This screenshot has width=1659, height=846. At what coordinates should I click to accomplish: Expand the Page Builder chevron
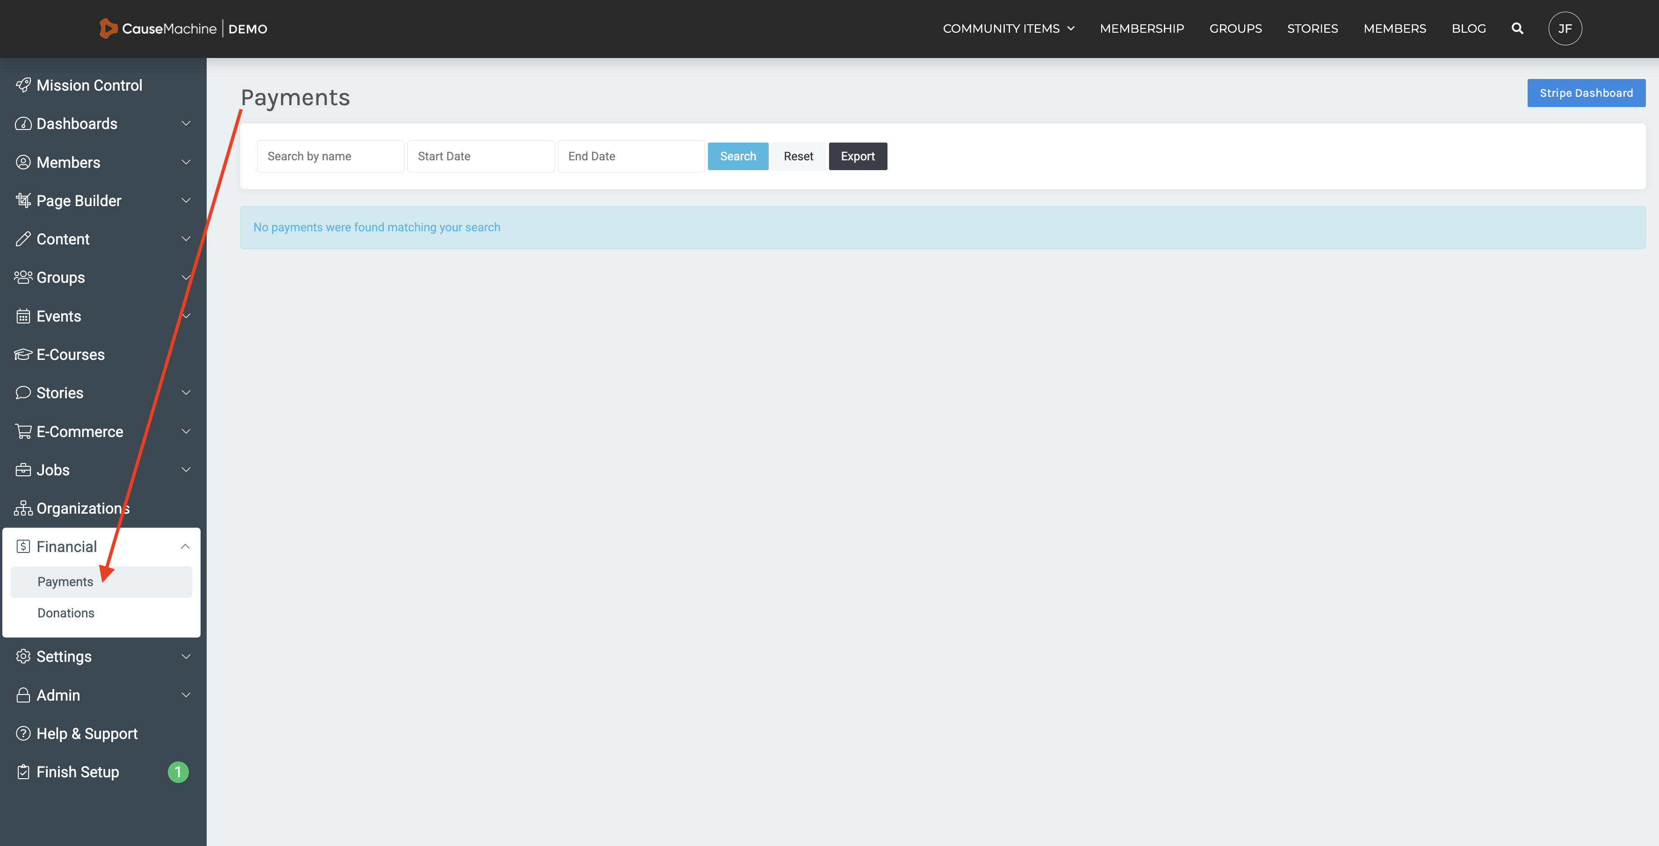tap(186, 200)
